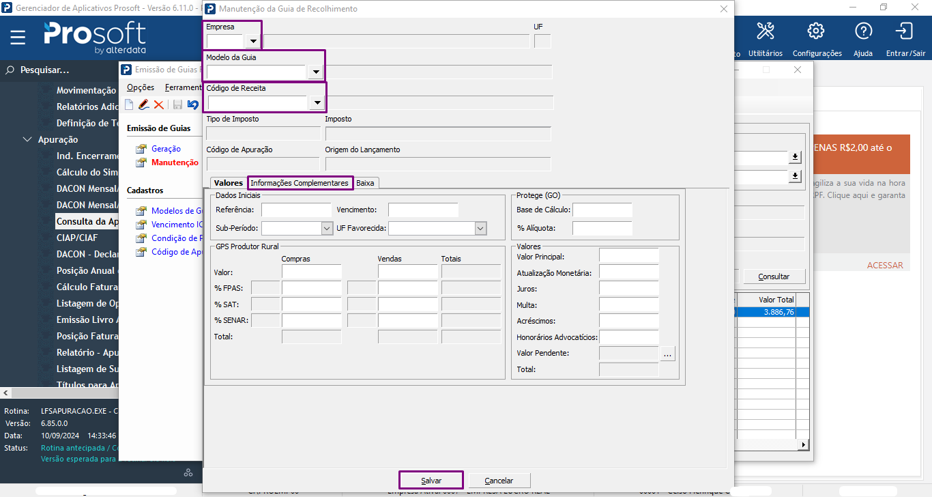Image resolution: width=932 pixels, height=497 pixels.
Task: Collapse the Apuração tree group
Action: 27,139
